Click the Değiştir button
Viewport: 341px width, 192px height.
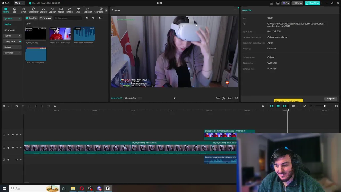tap(331, 99)
